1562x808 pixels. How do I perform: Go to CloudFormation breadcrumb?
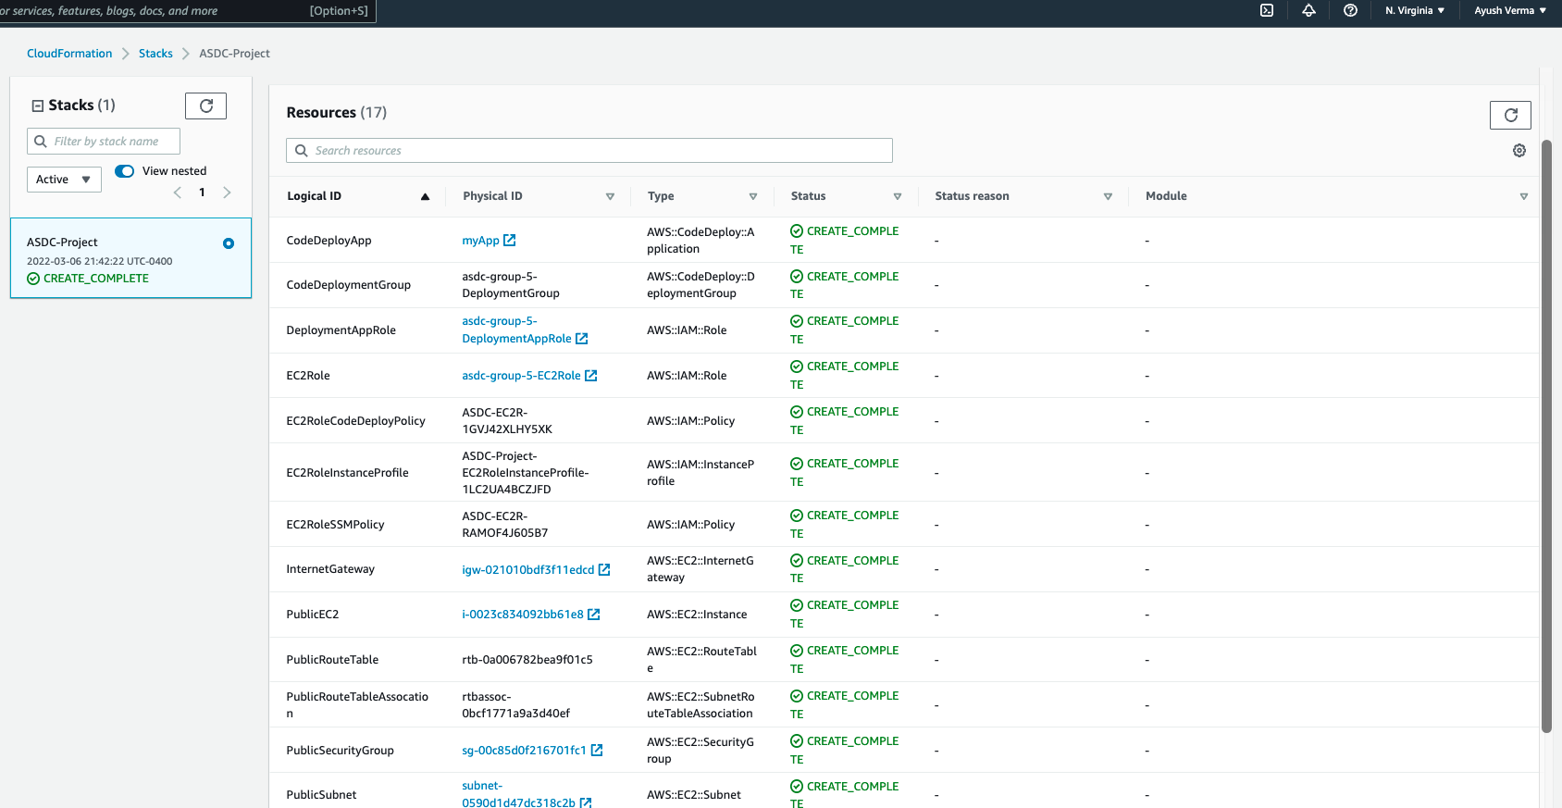[69, 54]
